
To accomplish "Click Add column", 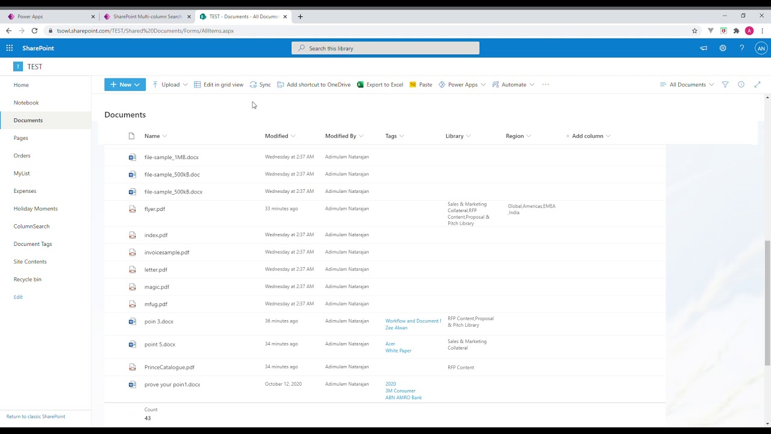I will point(588,136).
